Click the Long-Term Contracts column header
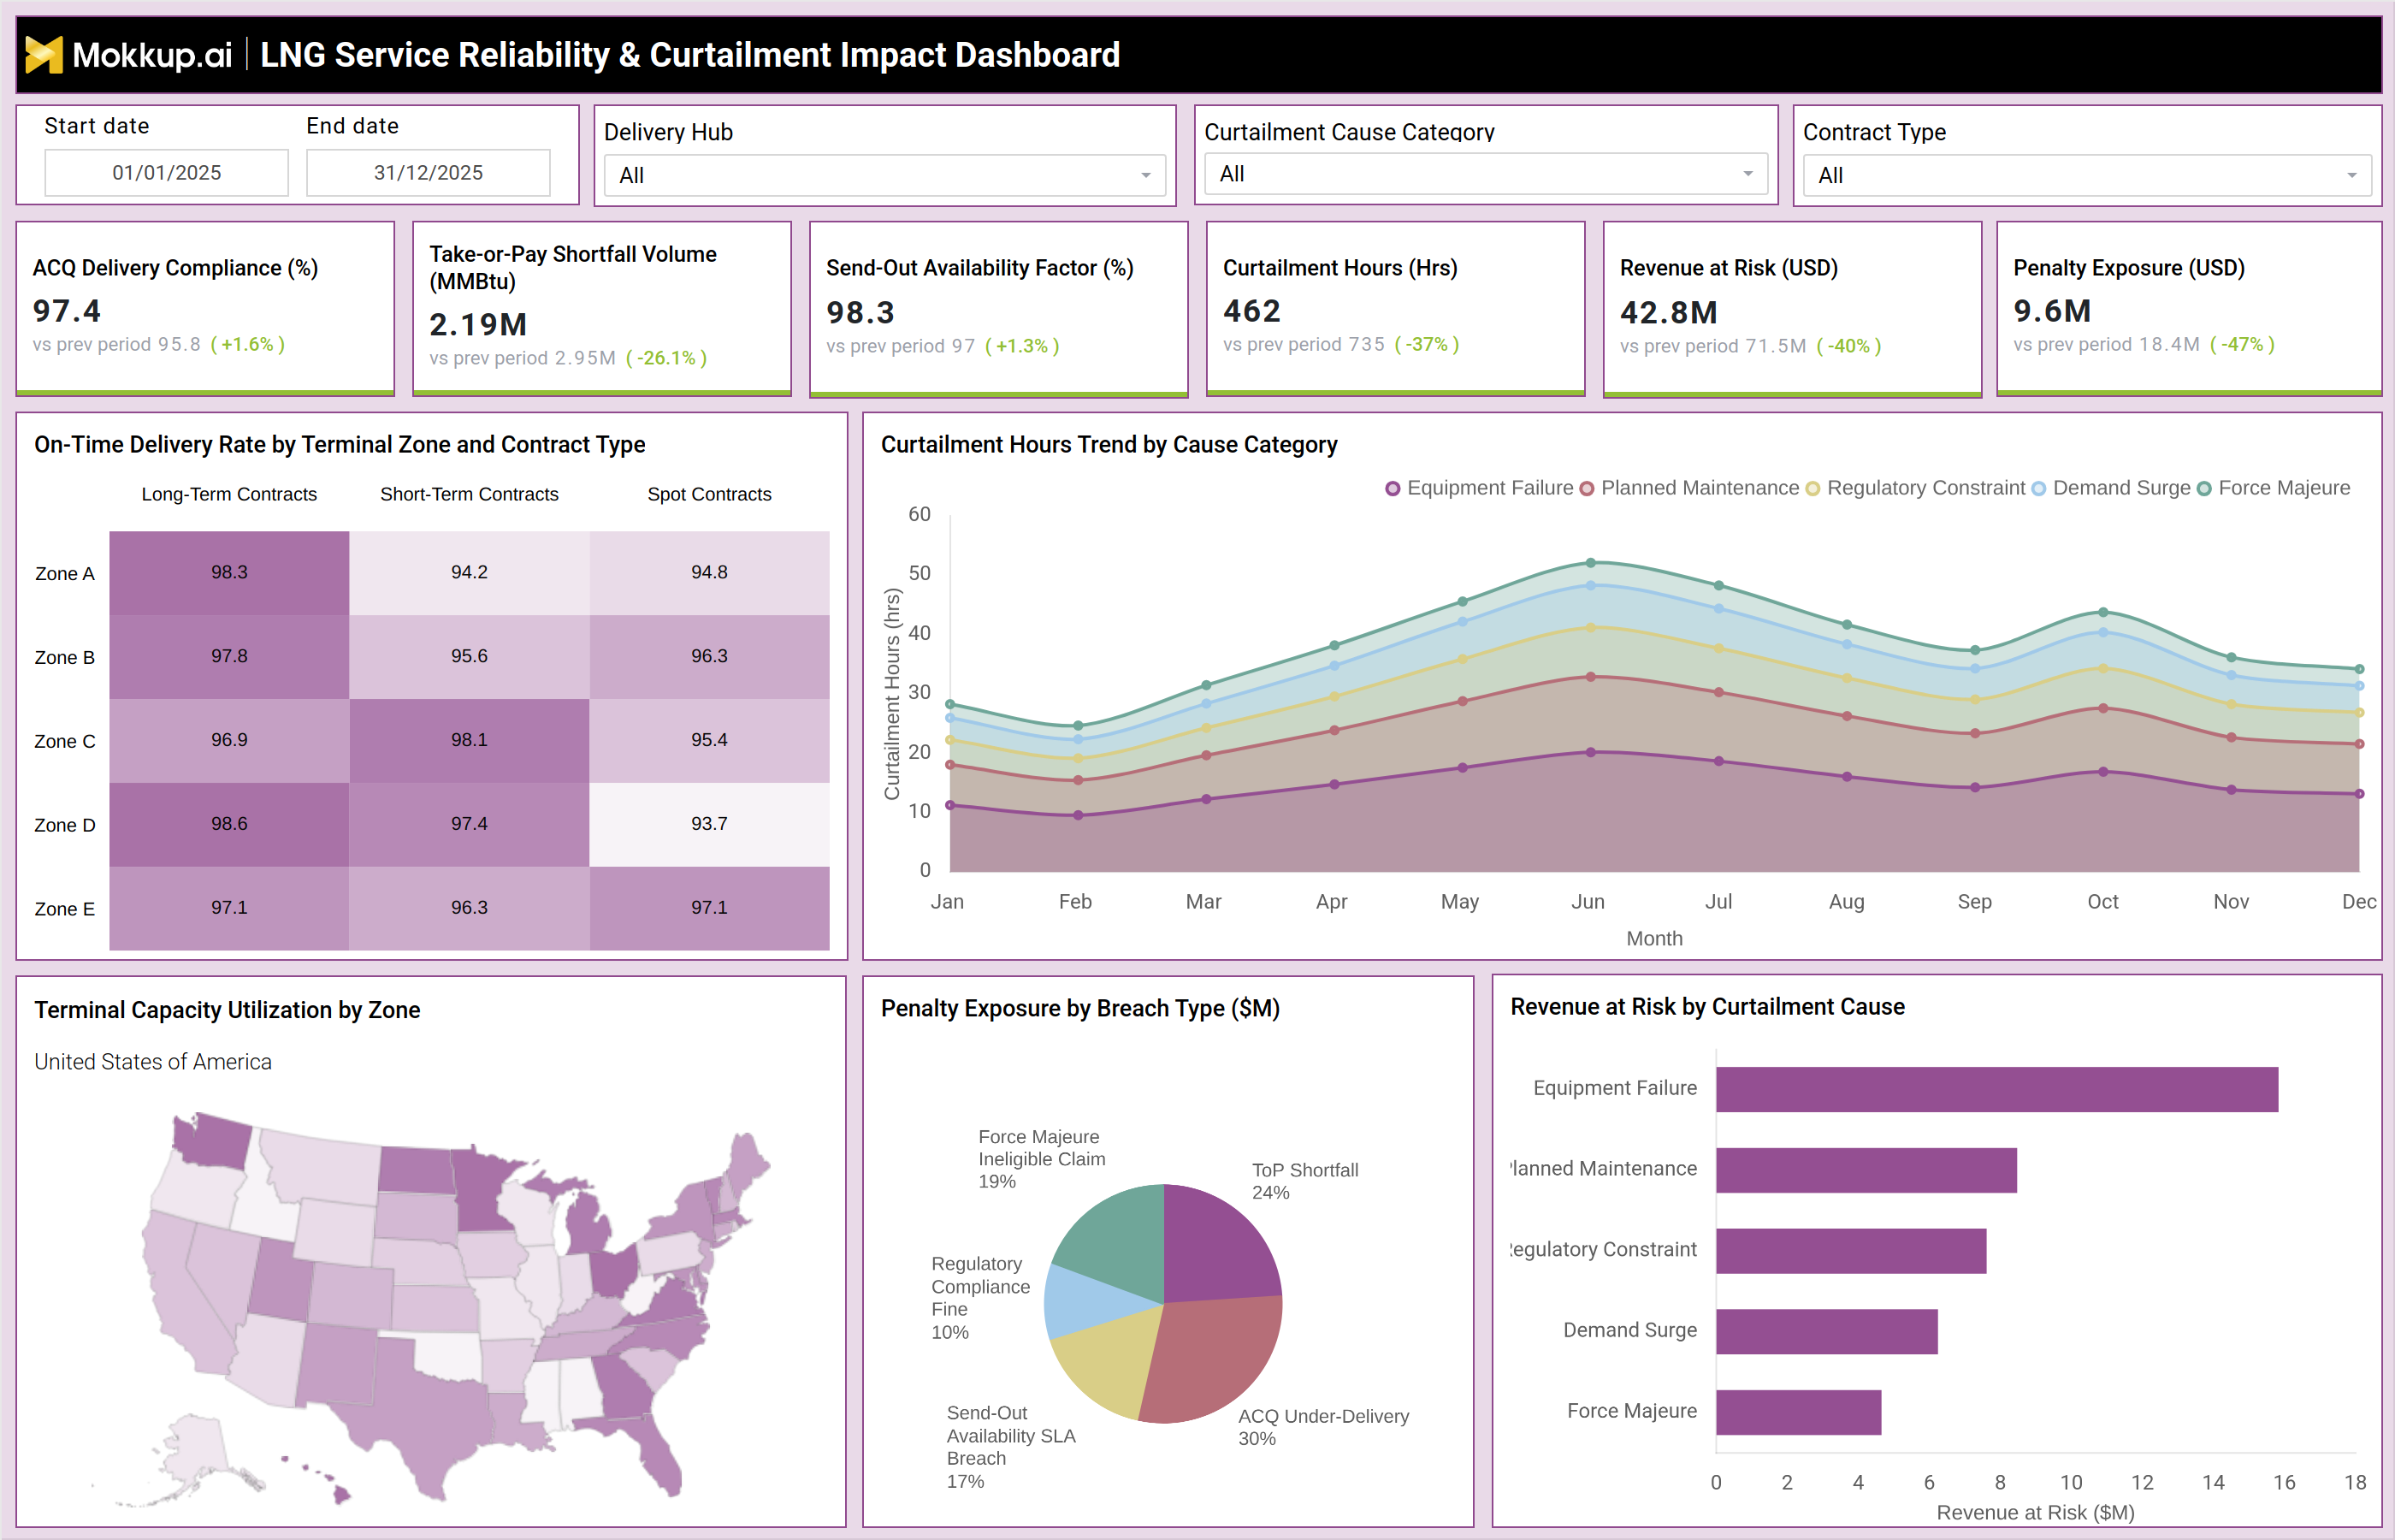 229,494
